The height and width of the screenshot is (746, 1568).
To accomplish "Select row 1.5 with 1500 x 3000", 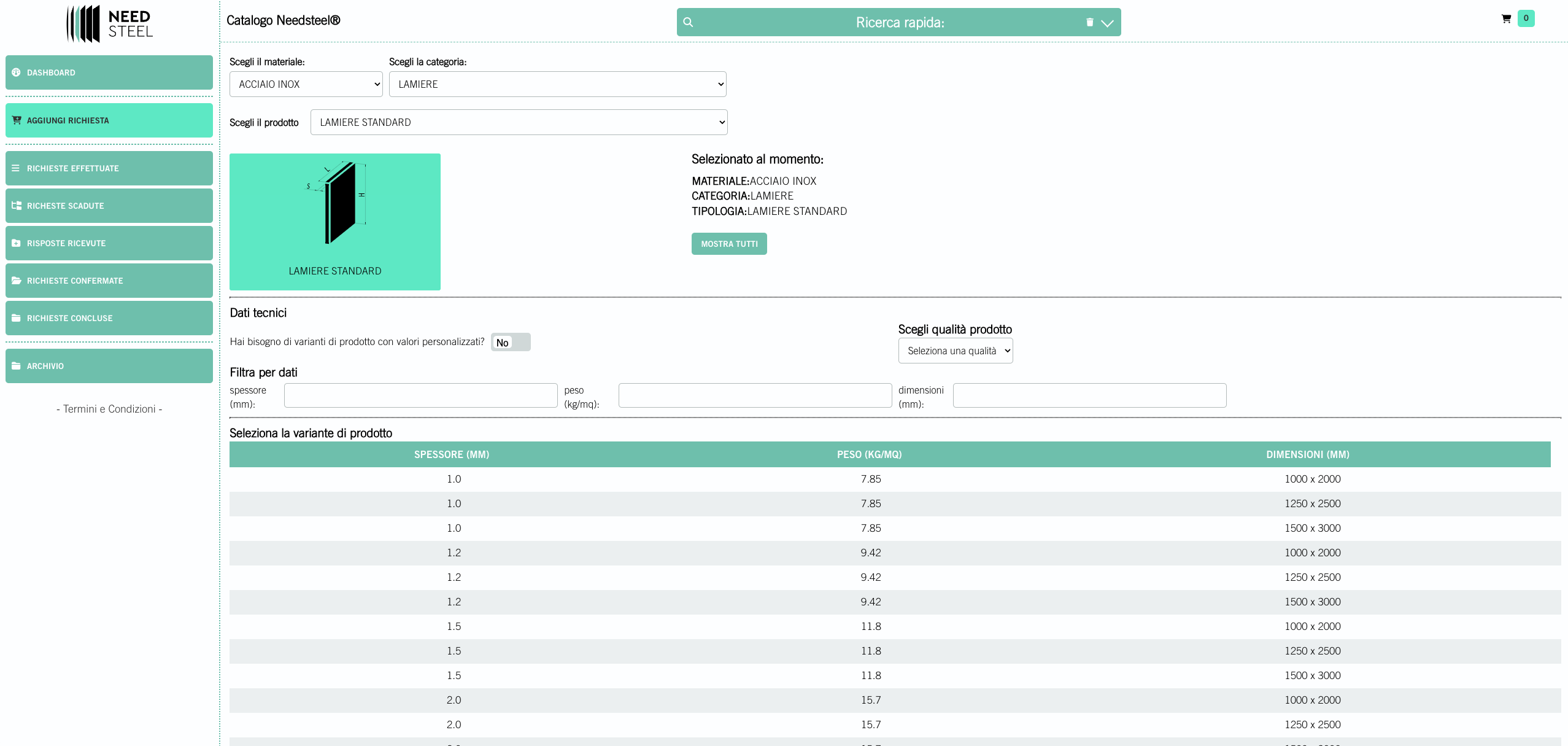I will pyautogui.click(x=895, y=675).
